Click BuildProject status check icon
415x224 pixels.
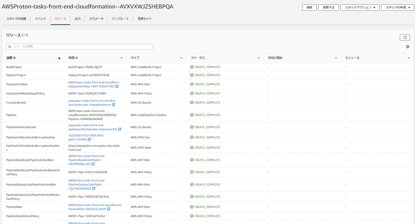(x=192, y=67)
